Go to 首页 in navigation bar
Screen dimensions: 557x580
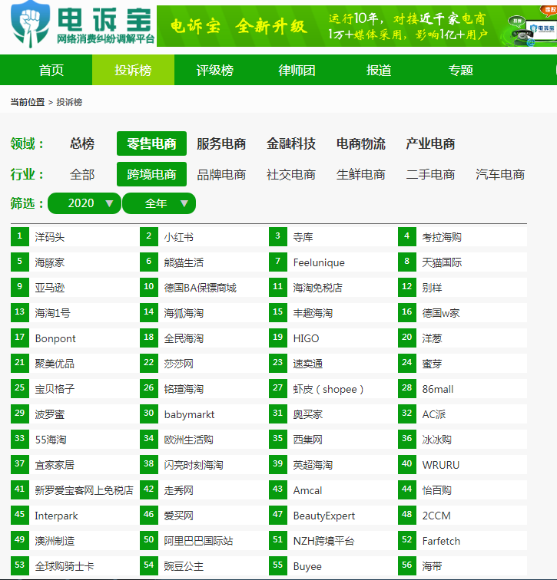(x=51, y=70)
